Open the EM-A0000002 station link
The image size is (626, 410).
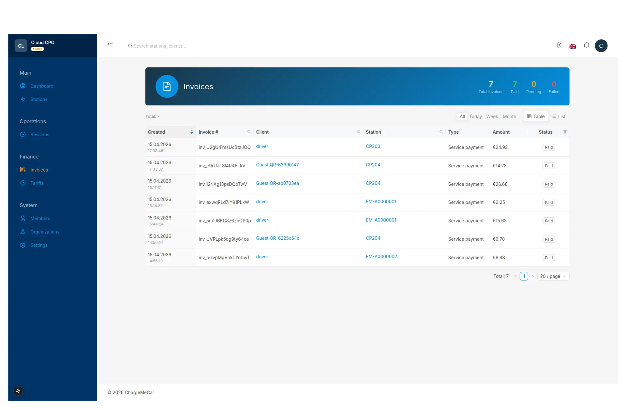click(x=381, y=257)
